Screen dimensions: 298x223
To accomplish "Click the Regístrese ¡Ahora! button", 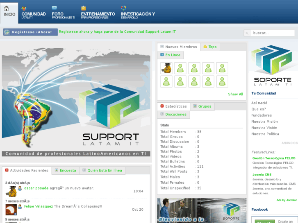I will (30, 32).
